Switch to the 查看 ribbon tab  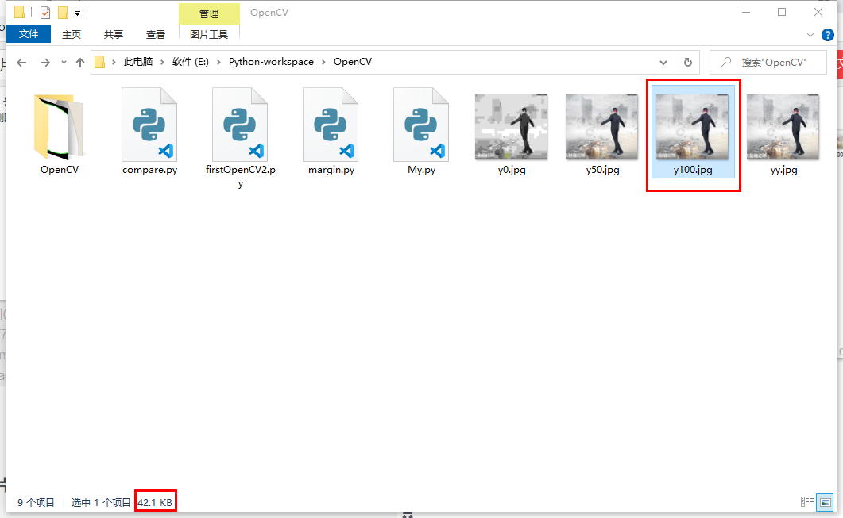click(x=156, y=34)
